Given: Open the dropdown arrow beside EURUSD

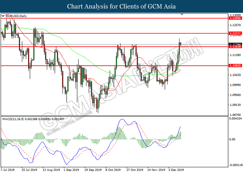Looking at the screenshot, I should tap(3, 16).
